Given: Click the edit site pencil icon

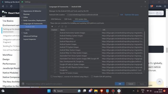Looking at the screenshot, I should 59,26.
